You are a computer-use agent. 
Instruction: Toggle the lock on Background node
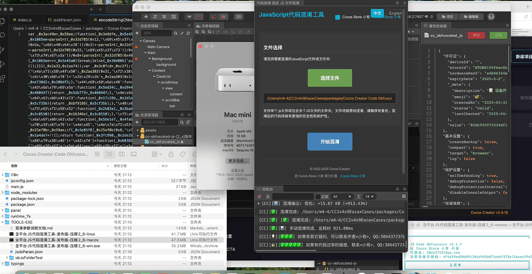click(136, 59)
